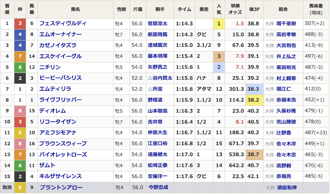Click the 馬体重 (増減) column header
This screenshot has height=194, width=330.
click(316, 9)
